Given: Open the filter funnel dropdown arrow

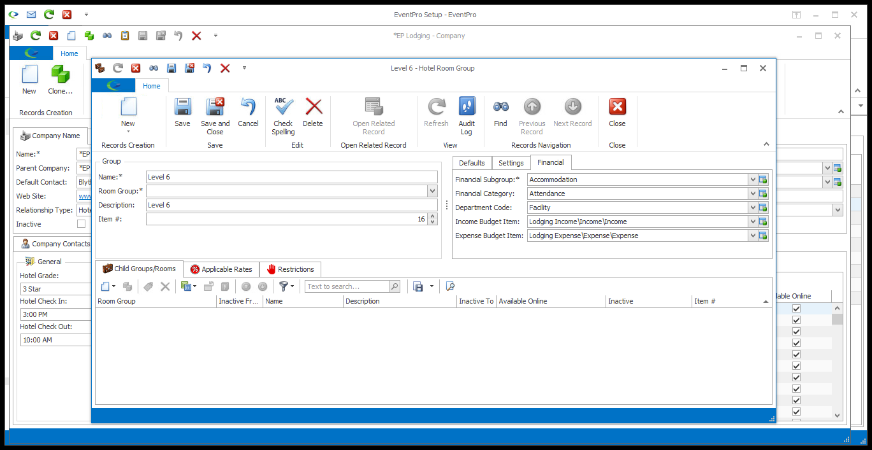Looking at the screenshot, I should [x=293, y=286].
